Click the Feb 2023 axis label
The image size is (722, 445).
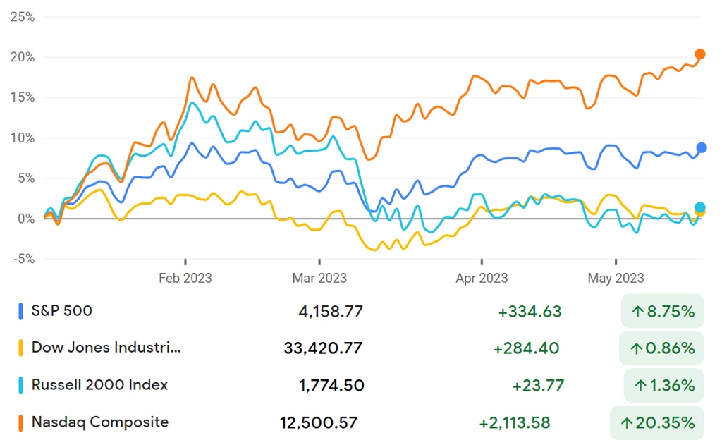(x=185, y=279)
